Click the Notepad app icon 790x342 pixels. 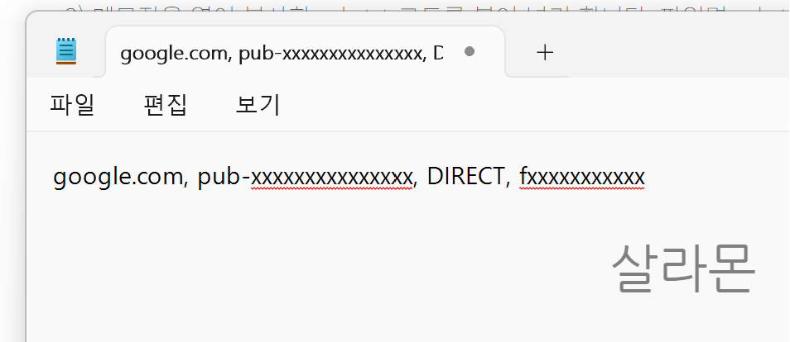(x=66, y=50)
